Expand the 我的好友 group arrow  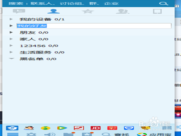point(11,26)
